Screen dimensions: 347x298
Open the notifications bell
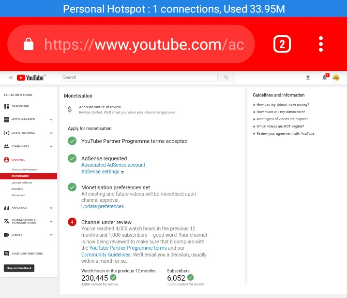pos(325,77)
